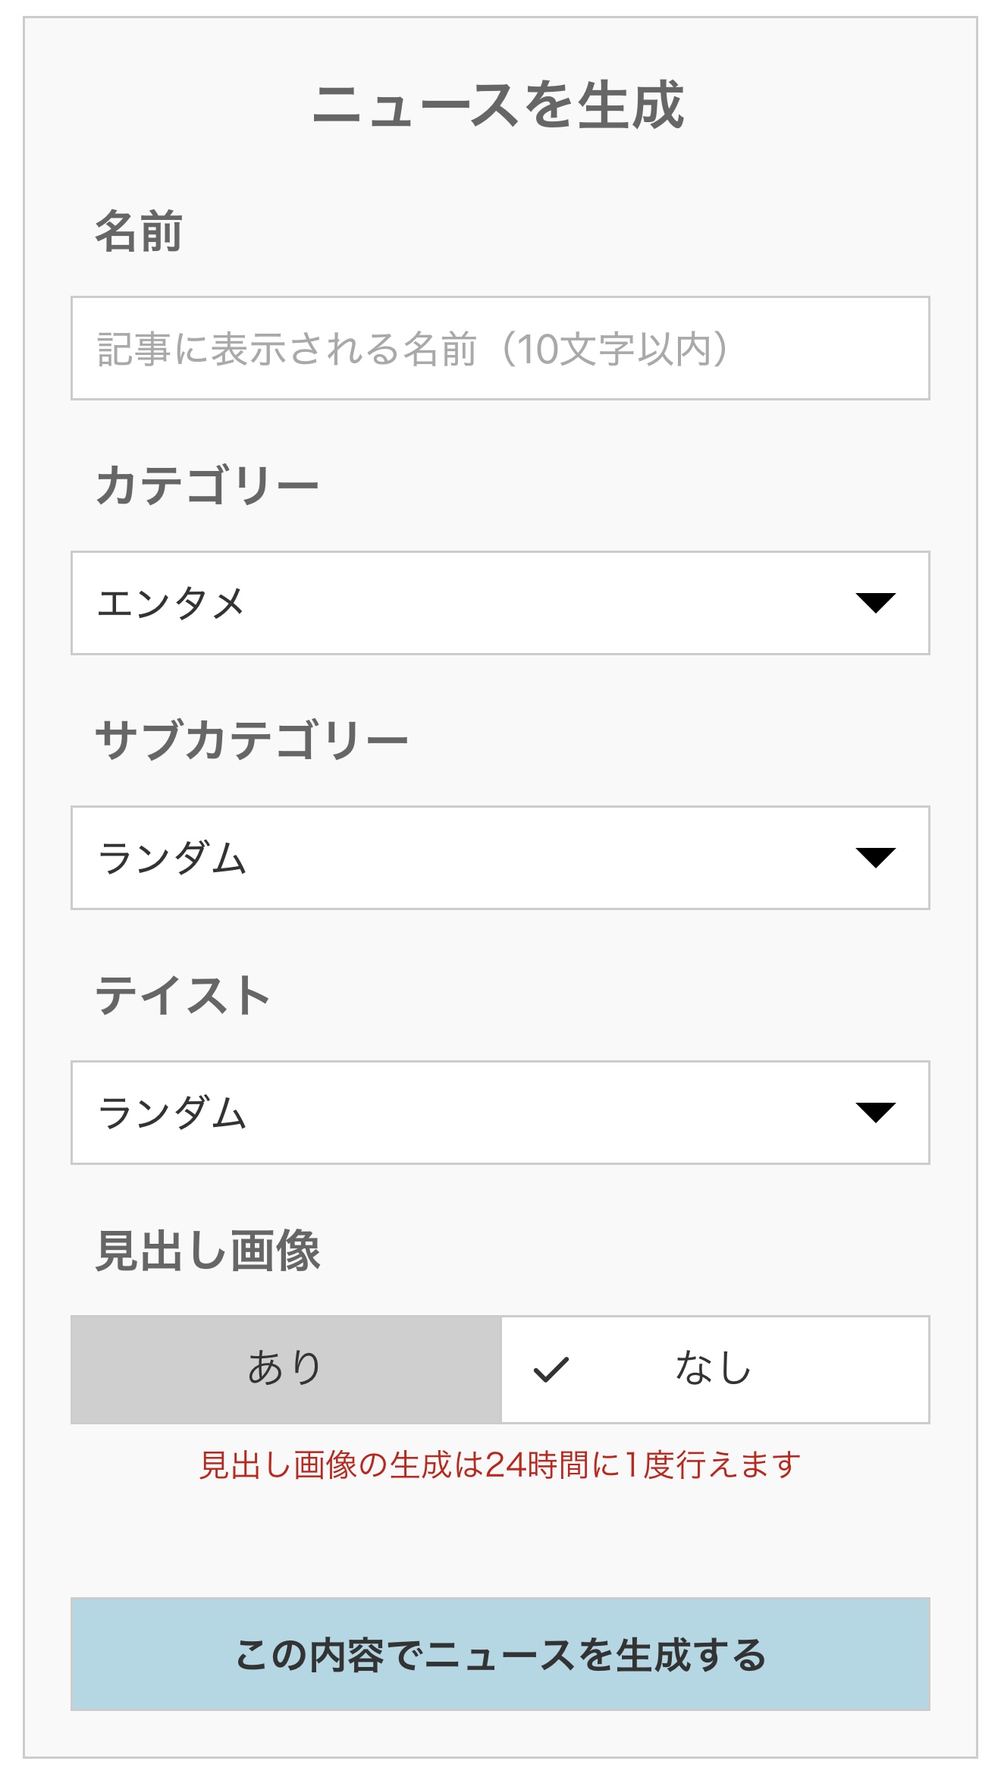Screen dimensions: 1001x1780
Task: Click the Subcategory dropdown arrow icon
Action: pyautogui.click(x=875, y=858)
